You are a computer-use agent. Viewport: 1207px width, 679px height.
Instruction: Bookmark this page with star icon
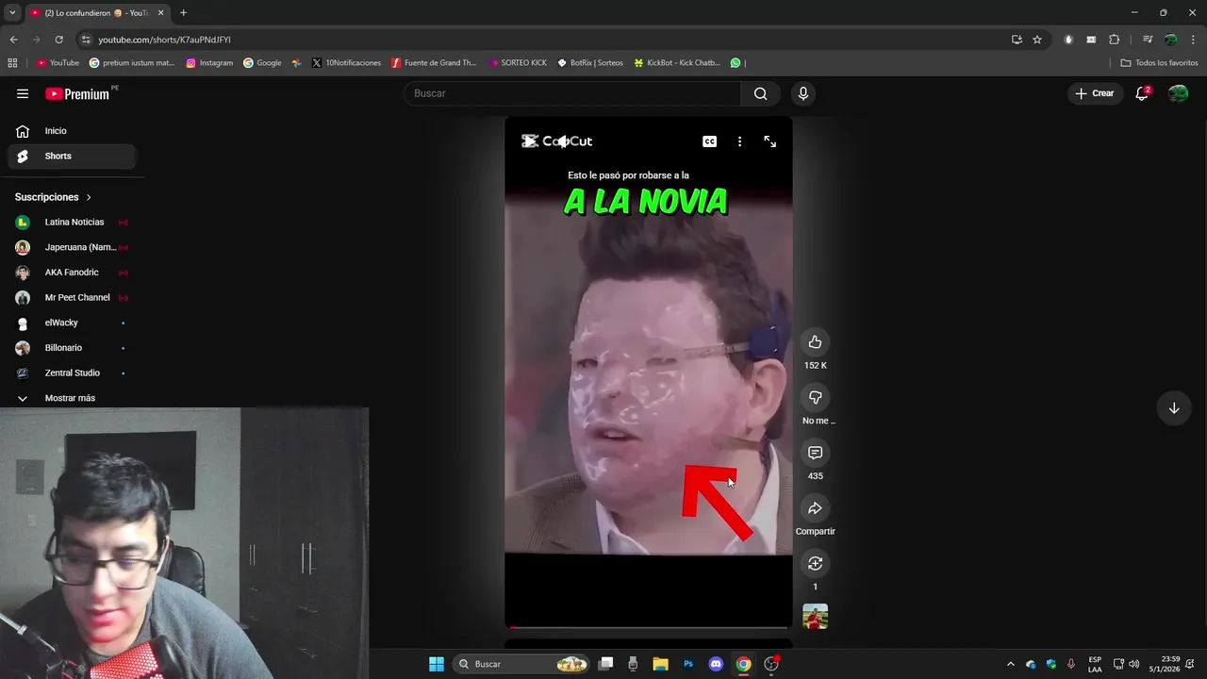1037,40
